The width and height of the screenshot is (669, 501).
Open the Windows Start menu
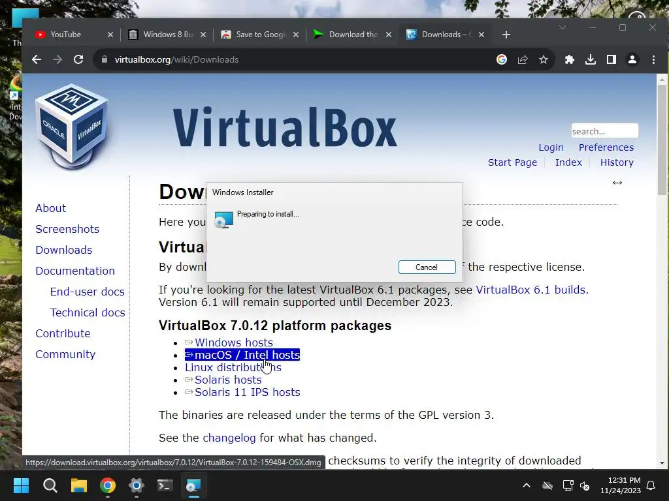[x=22, y=485]
